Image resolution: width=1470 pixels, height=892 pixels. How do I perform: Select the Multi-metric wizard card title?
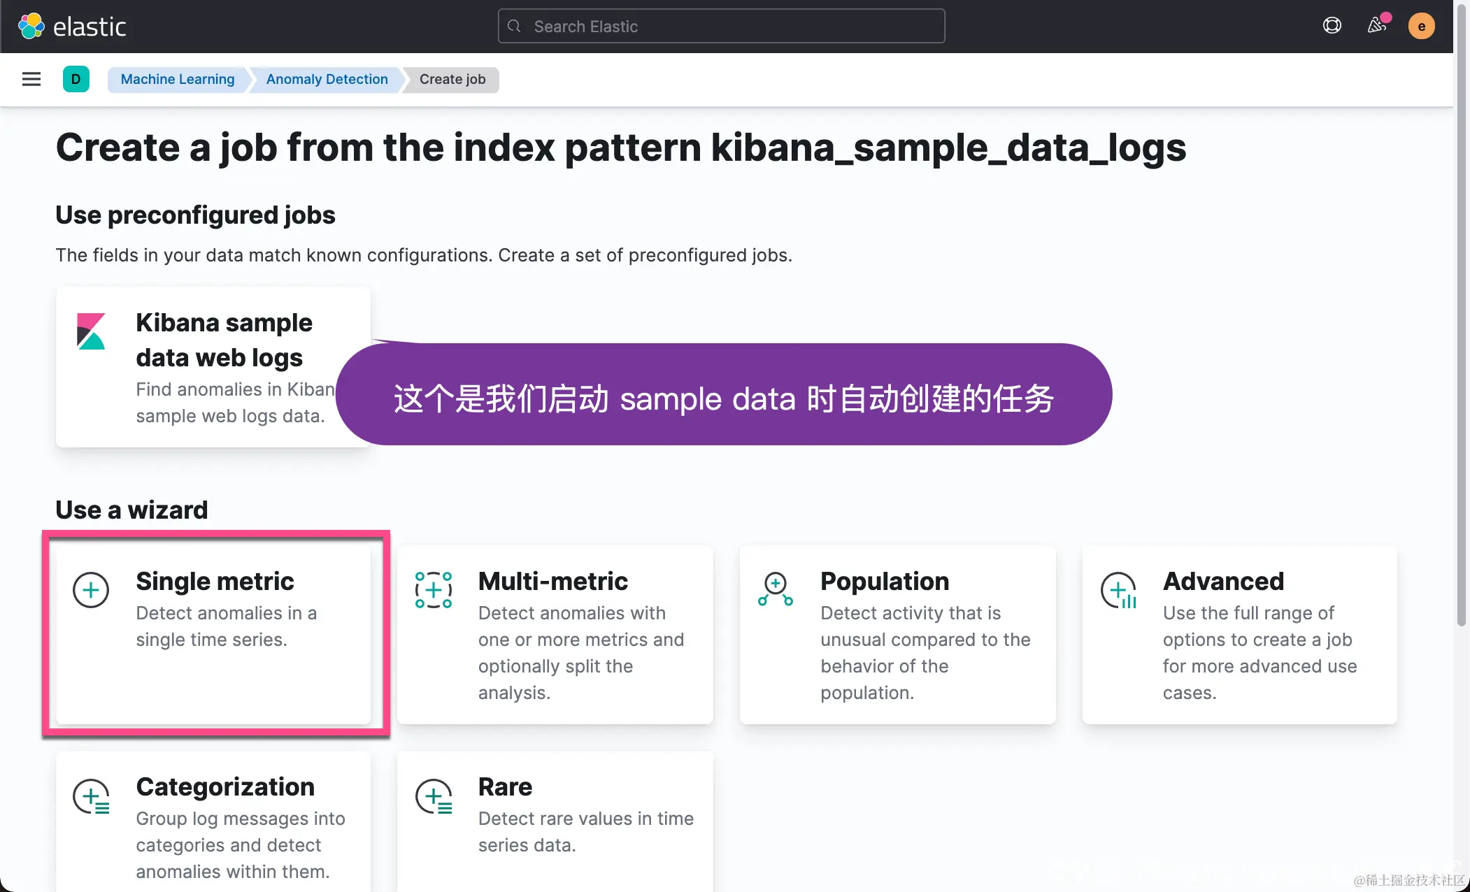(x=552, y=581)
